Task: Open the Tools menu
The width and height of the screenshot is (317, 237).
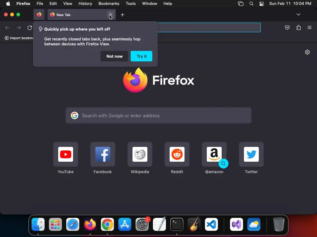Action: click(x=131, y=4)
